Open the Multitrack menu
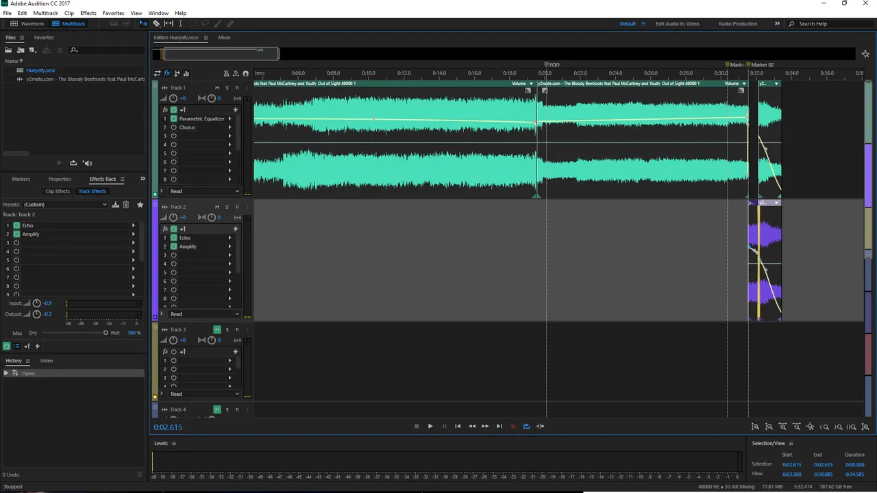Image resolution: width=877 pixels, height=493 pixels. coord(46,13)
